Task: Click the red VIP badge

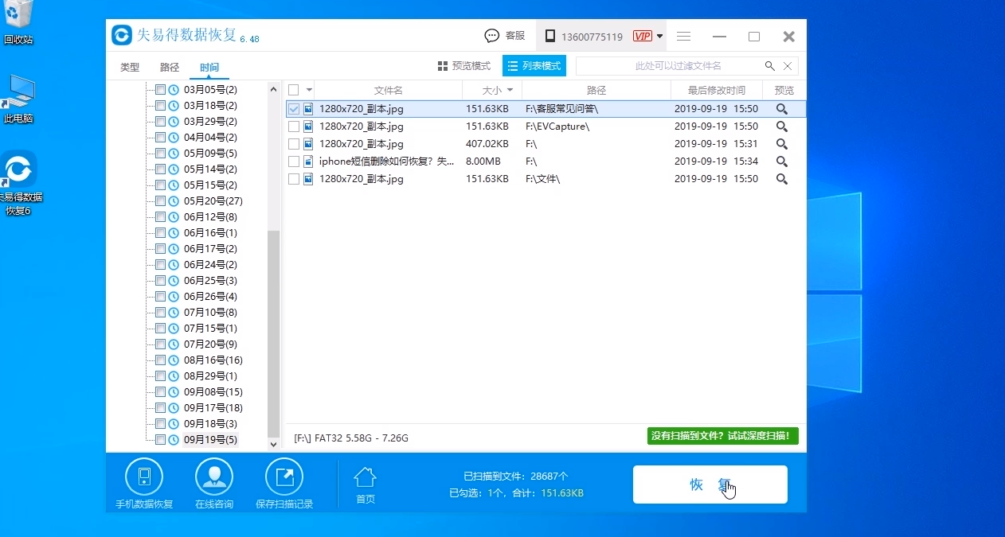Action: pyautogui.click(x=643, y=37)
